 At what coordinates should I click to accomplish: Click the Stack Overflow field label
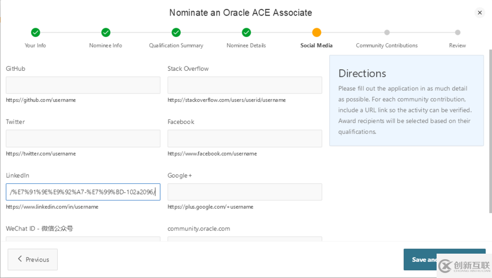(x=188, y=69)
